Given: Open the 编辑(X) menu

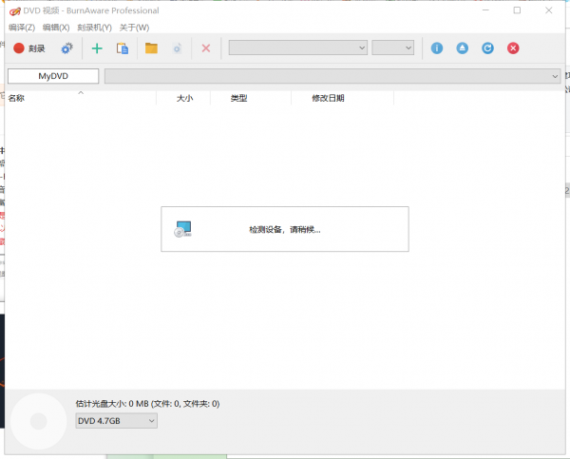Looking at the screenshot, I should pyautogui.click(x=56, y=28).
